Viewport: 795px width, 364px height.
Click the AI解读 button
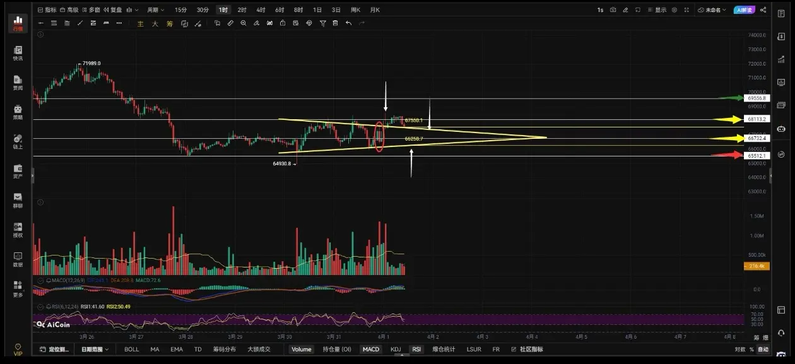(744, 10)
